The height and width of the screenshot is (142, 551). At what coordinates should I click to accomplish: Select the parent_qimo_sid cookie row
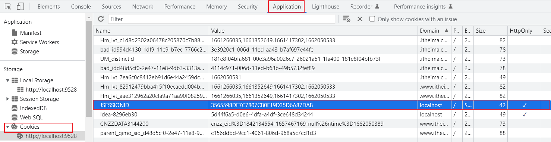coord(322,133)
